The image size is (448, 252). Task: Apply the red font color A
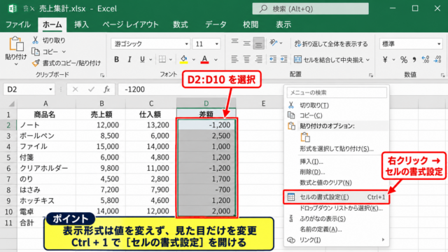204,59
